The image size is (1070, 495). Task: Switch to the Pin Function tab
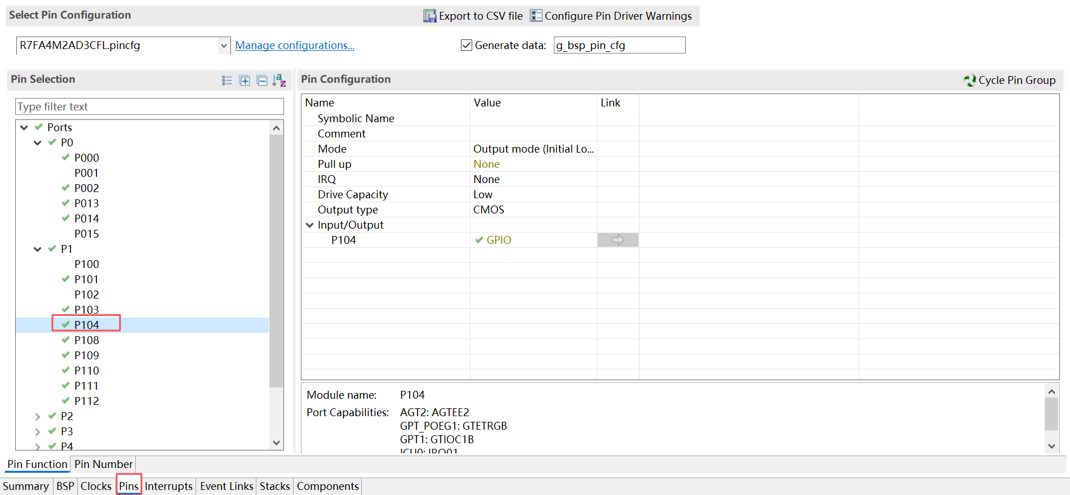(x=37, y=464)
